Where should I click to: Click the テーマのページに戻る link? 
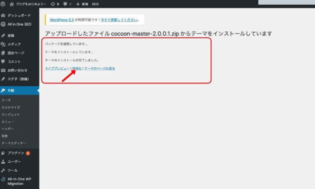(x=100, y=68)
